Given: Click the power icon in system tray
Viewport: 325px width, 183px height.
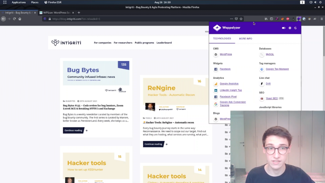Looking at the screenshot, I should click(321, 2).
